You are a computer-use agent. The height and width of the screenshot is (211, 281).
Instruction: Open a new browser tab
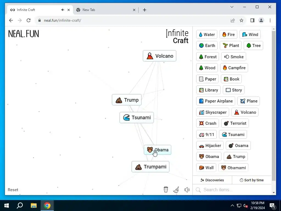click(x=145, y=10)
